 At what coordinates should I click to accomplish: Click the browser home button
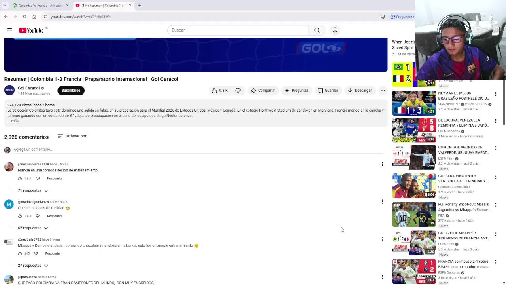click(34, 17)
